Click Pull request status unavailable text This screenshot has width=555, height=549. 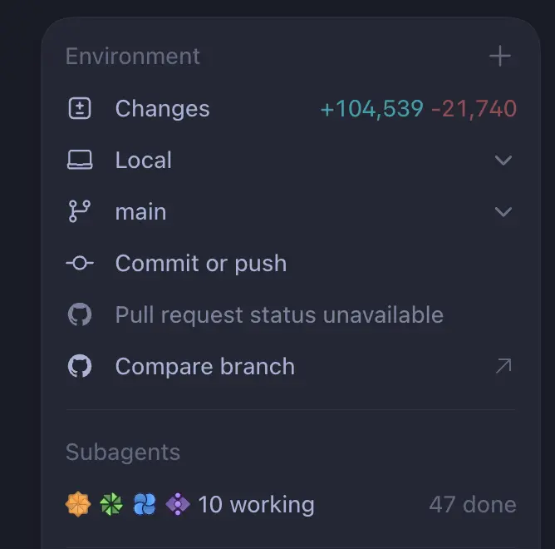(279, 314)
